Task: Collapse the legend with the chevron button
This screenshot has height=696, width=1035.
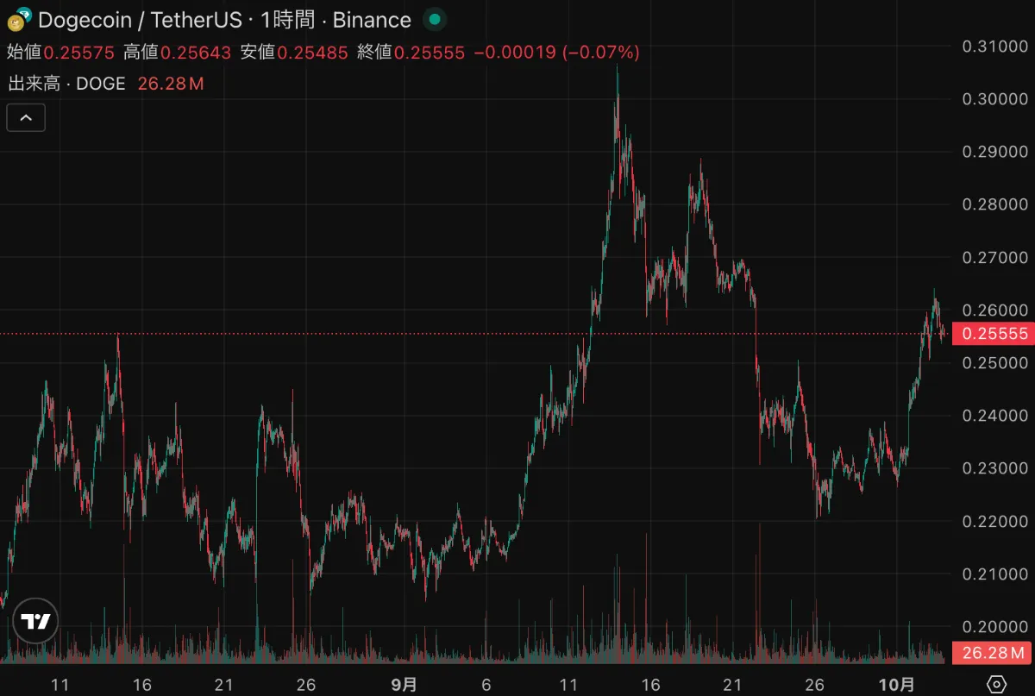Action: pos(26,117)
